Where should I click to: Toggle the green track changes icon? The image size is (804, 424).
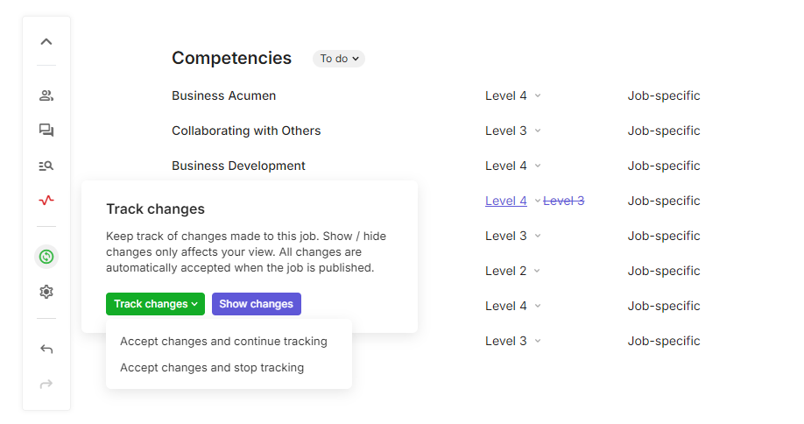point(46,257)
